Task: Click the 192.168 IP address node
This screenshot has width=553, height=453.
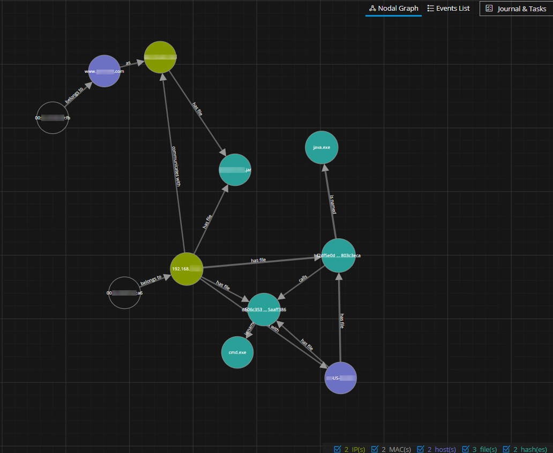Action: [186, 269]
